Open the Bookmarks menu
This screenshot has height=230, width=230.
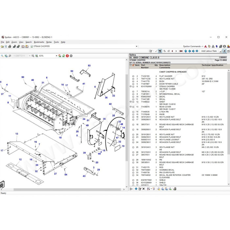pyautogui.click(x=39, y=42)
